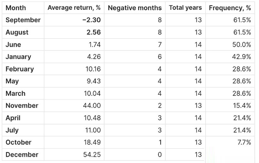Click the 7.7% frequency for October
Viewport: 259px width, 163px height.
244,142
